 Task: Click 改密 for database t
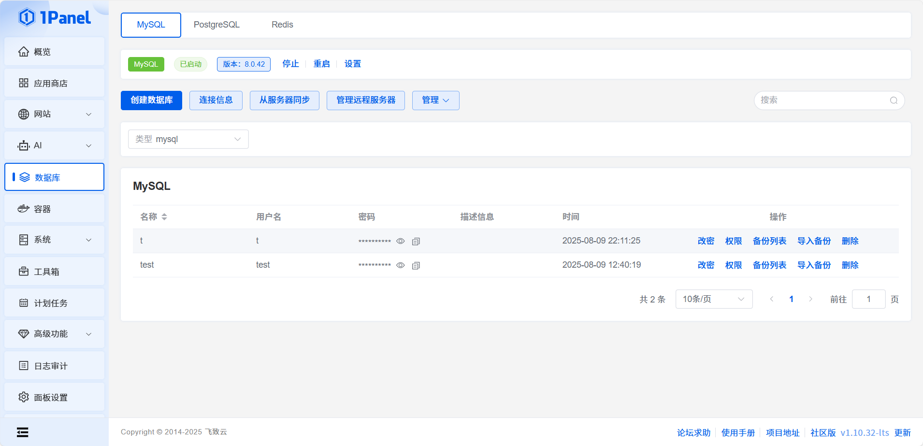pyautogui.click(x=706, y=241)
